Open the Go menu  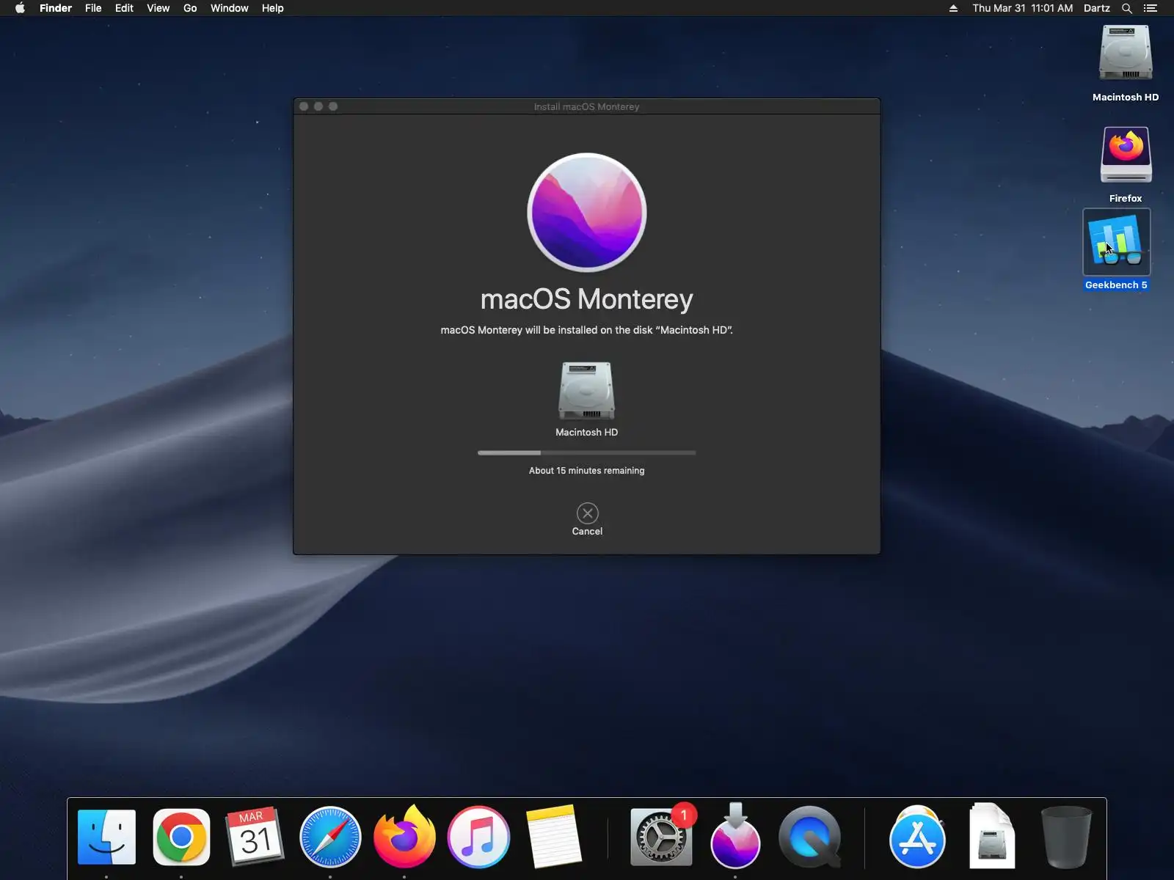[190, 8]
